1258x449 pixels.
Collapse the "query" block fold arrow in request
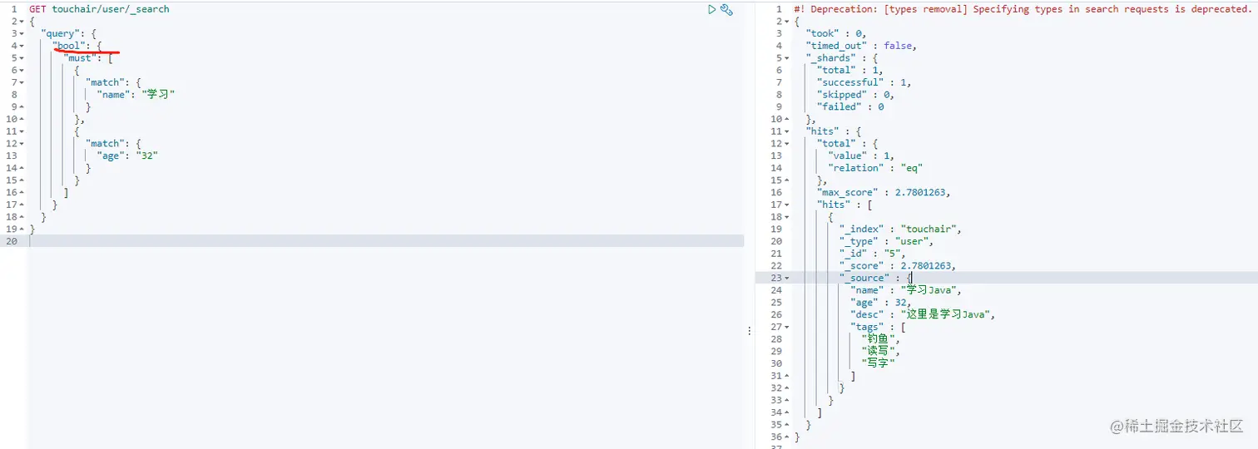(22, 33)
